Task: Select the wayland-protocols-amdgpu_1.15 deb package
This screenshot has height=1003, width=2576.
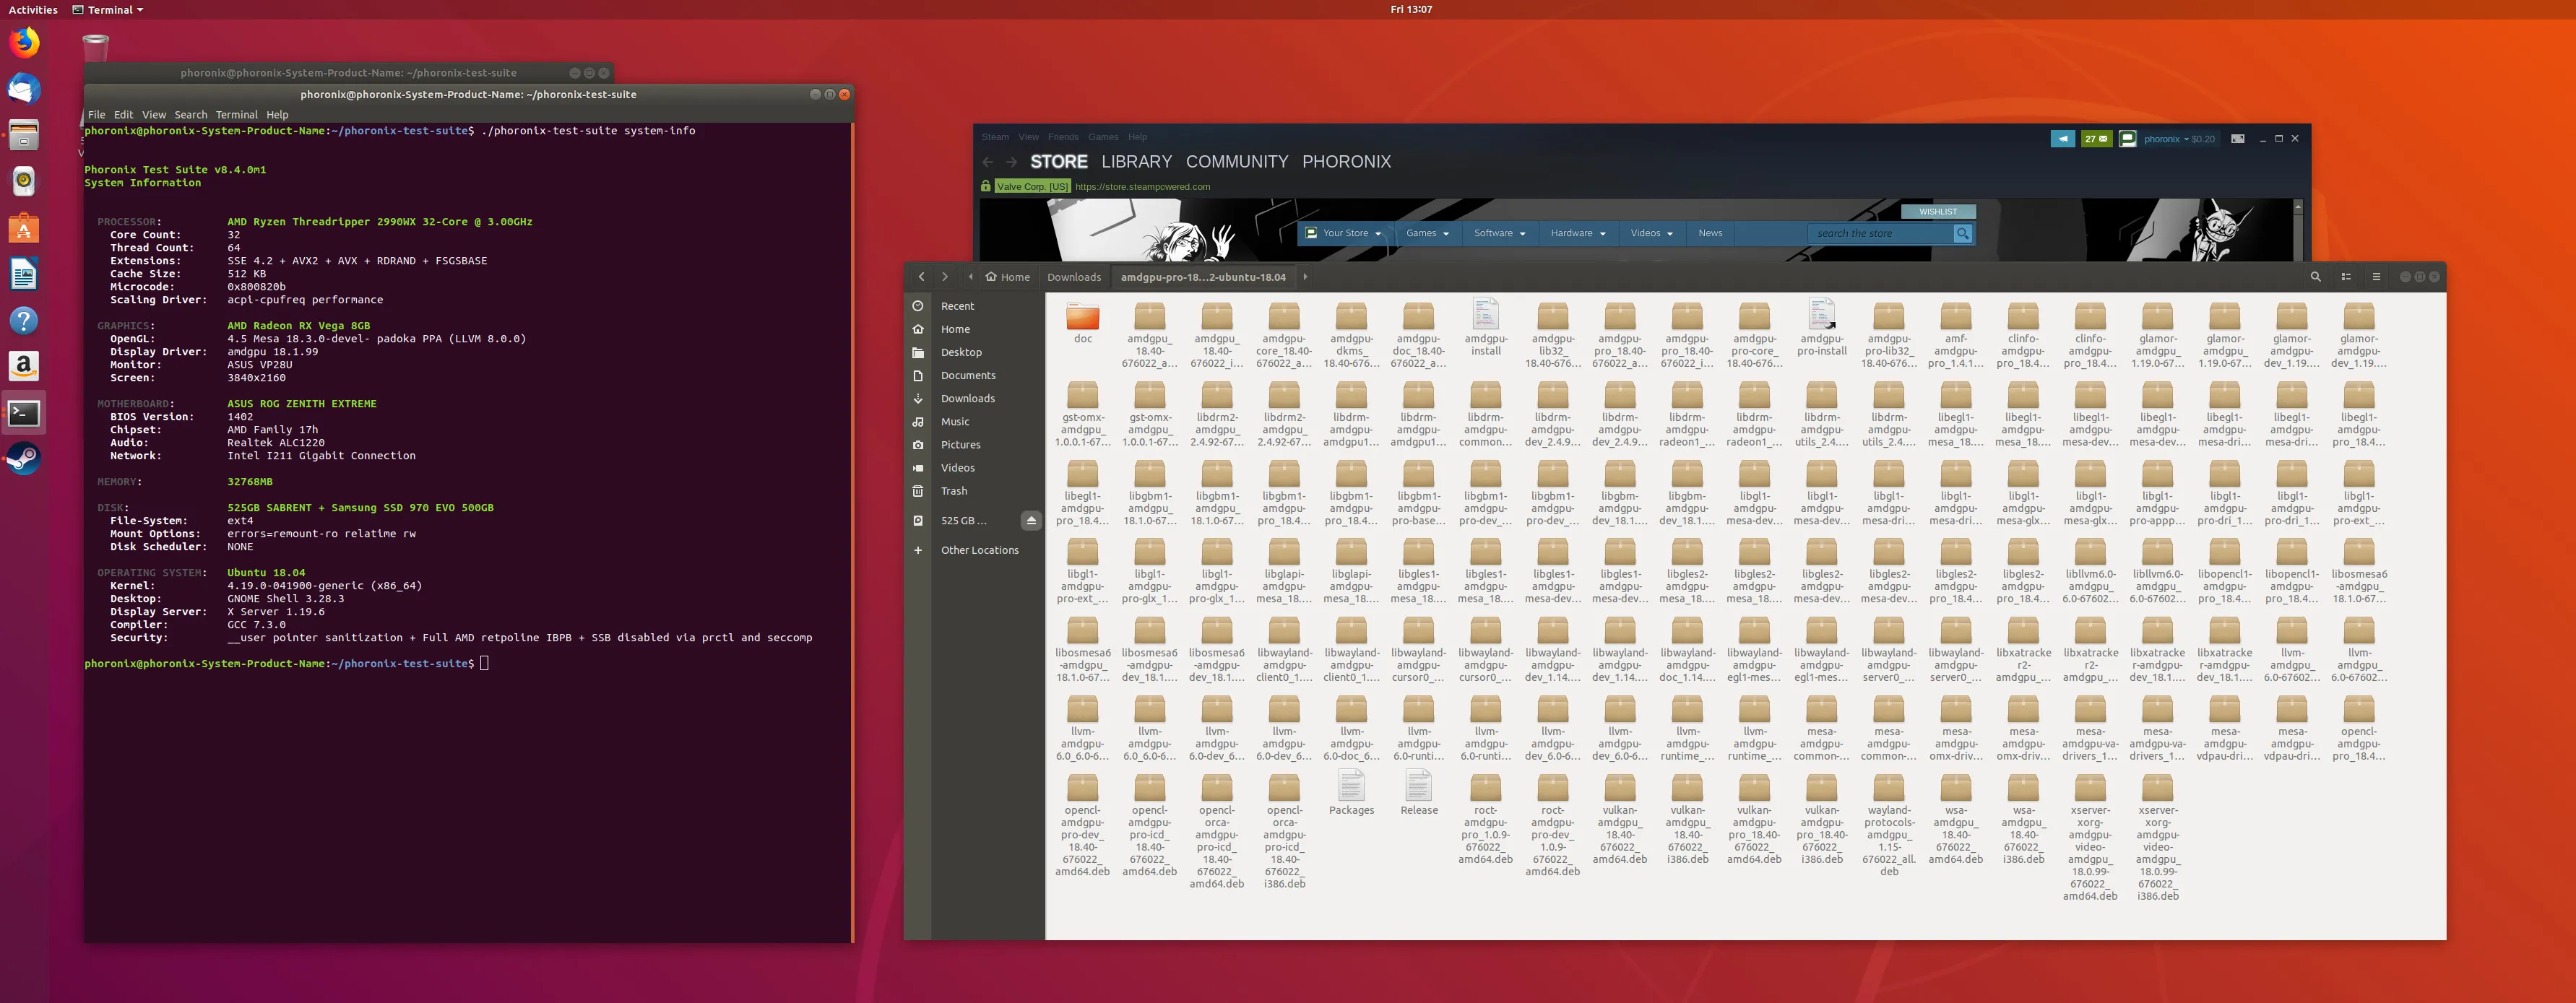Action: [1888, 825]
